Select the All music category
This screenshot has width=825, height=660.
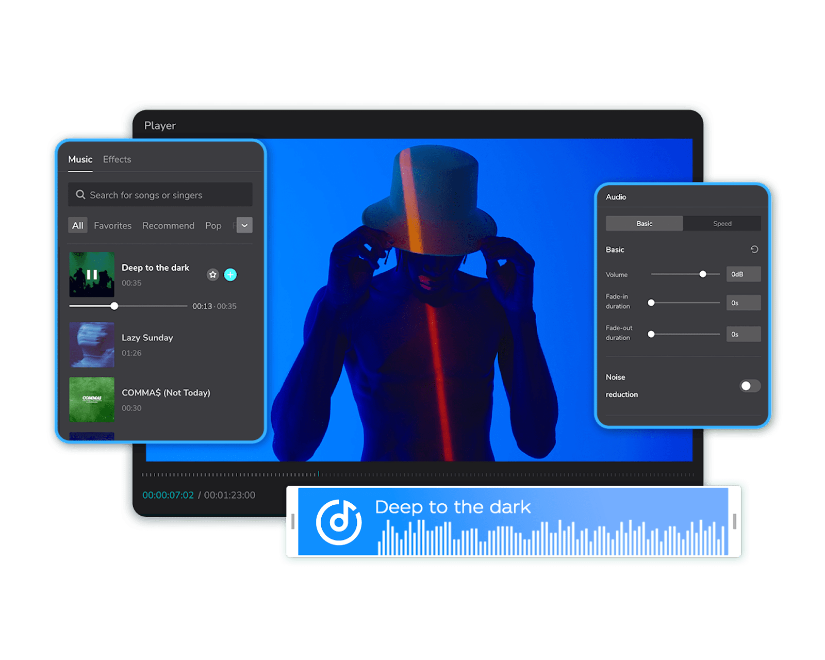78,225
